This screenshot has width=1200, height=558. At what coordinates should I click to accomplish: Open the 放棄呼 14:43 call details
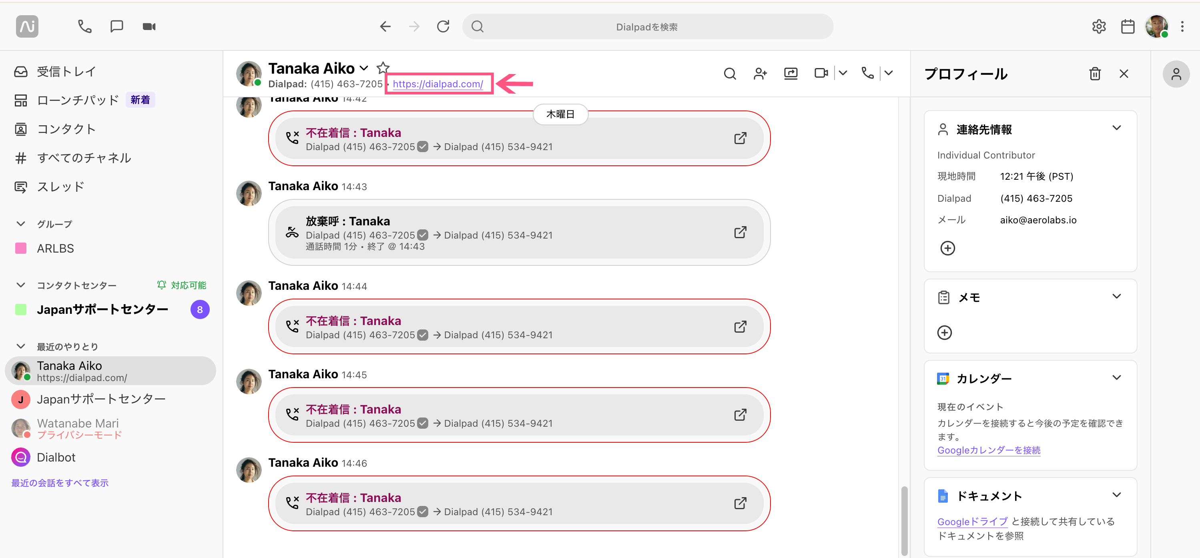(740, 233)
